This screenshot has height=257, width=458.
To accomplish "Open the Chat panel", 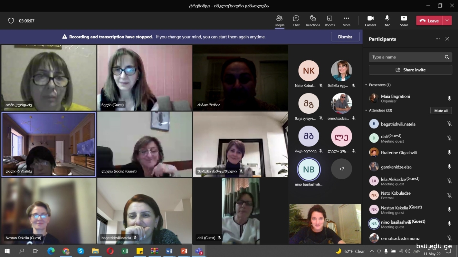I will (296, 21).
